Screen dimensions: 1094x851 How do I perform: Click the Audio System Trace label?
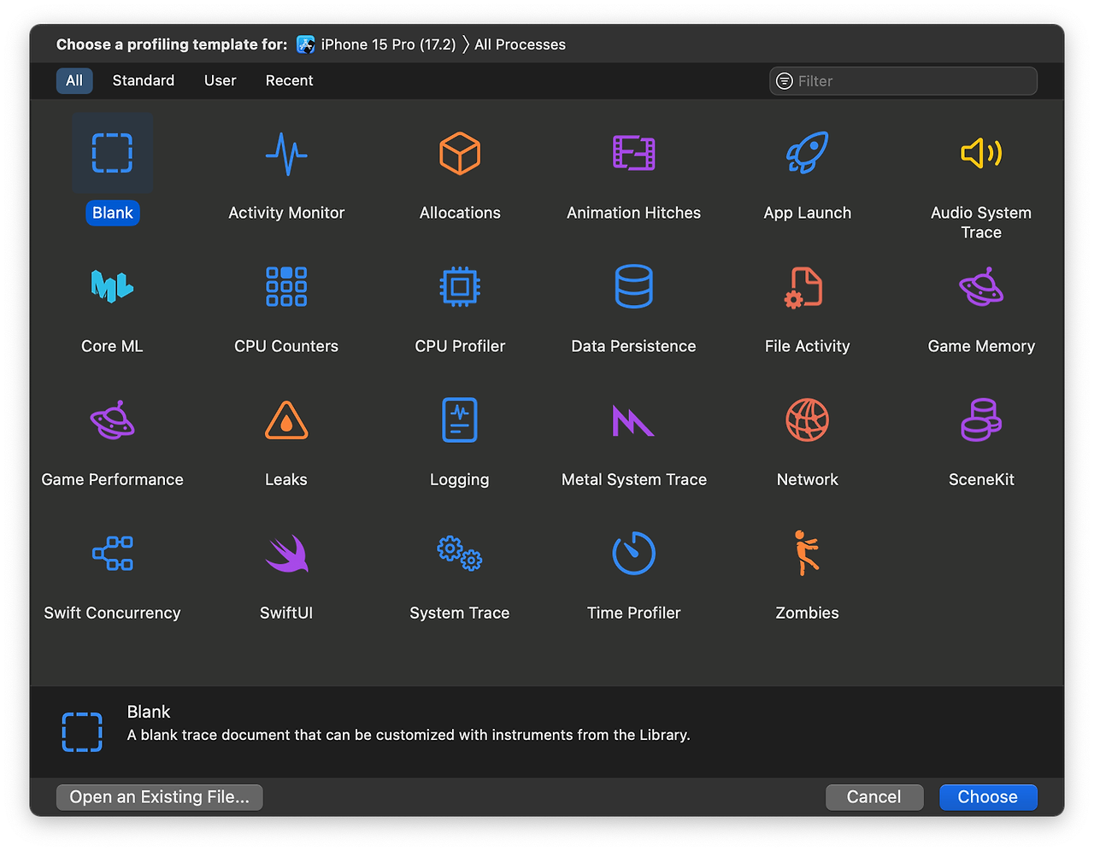pos(981,222)
